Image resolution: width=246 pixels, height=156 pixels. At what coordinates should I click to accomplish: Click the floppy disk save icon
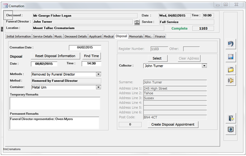(231, 57)
